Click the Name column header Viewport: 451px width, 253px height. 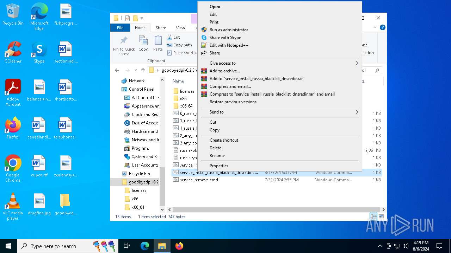178,81
